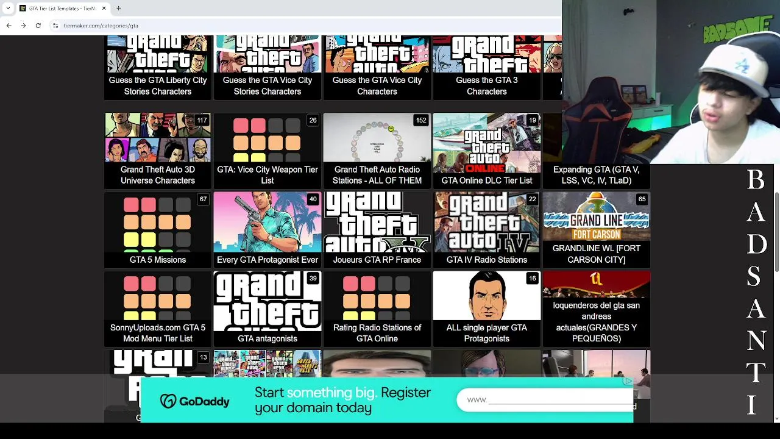Click GTA 5 Missions title
The height and width of the screenshot is (439, 780).
click(158, 260)
